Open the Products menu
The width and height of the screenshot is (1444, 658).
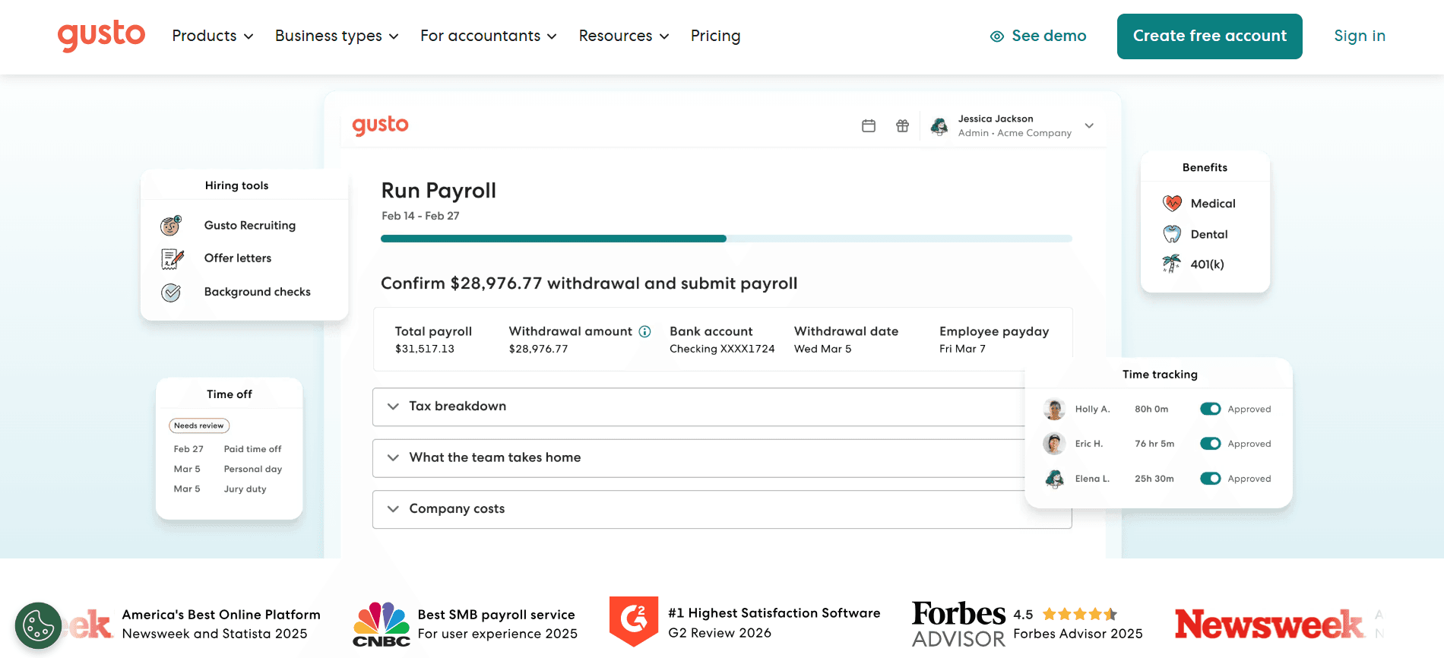coord(213,36)
